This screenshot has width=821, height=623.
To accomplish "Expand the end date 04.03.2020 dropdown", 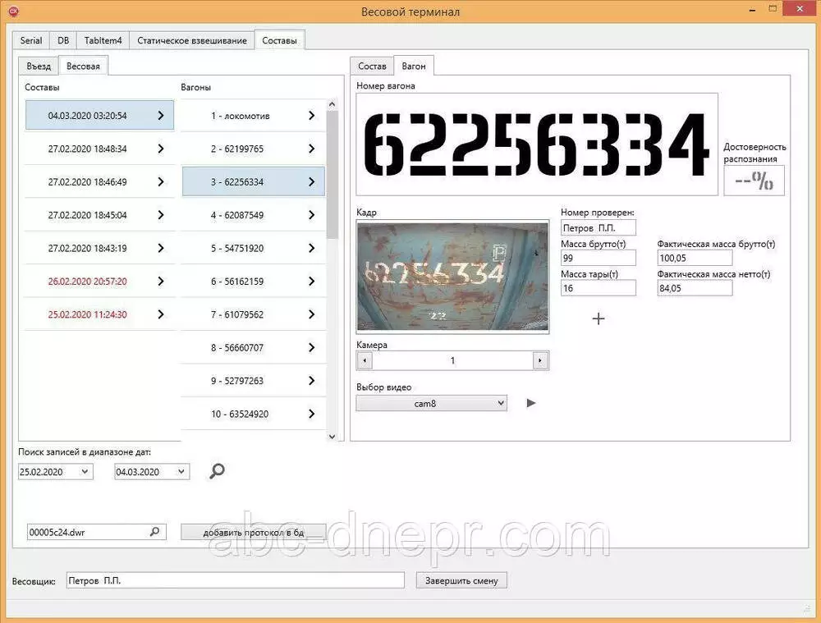I will click(x=181, y=472).
